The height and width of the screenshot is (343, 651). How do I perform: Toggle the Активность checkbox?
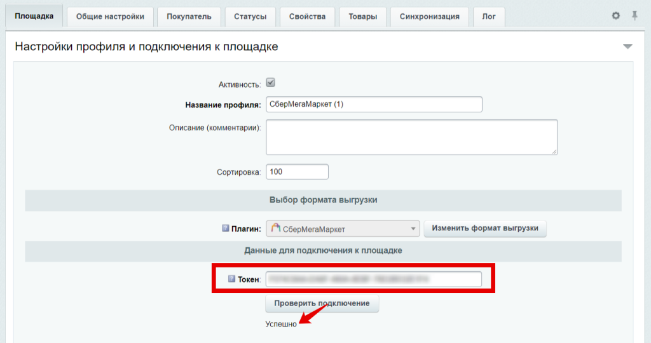coord(271,83)
